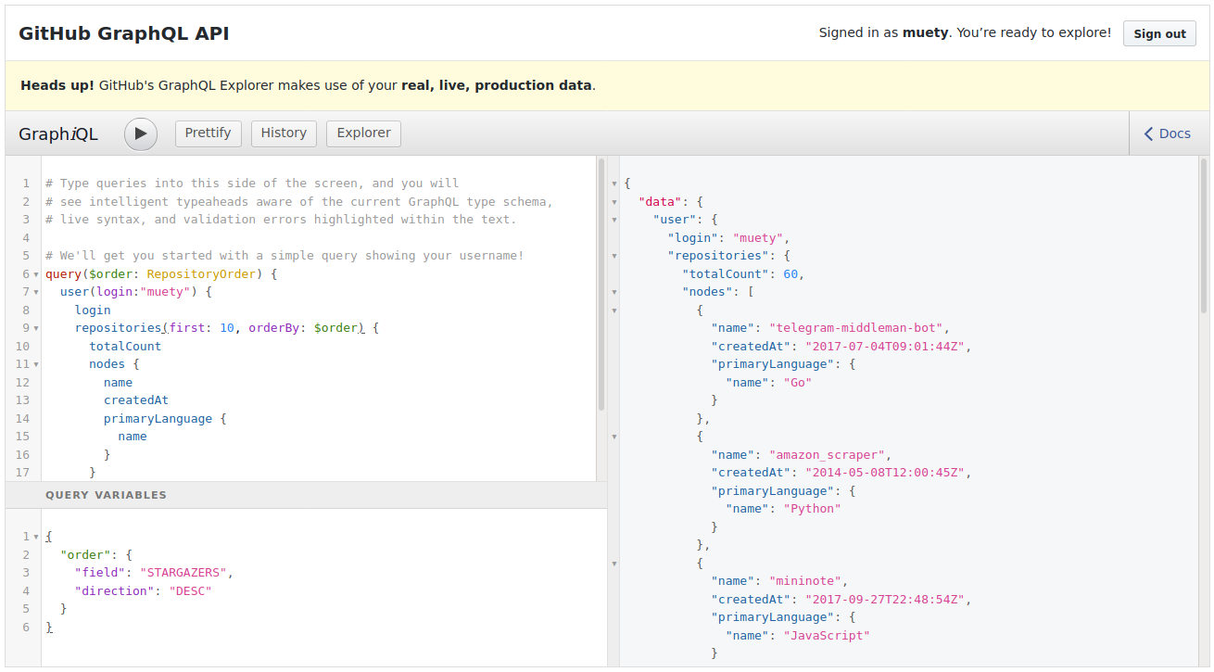
Task: Click "orderBy: $order" argument in query
Action: point(303,328)
